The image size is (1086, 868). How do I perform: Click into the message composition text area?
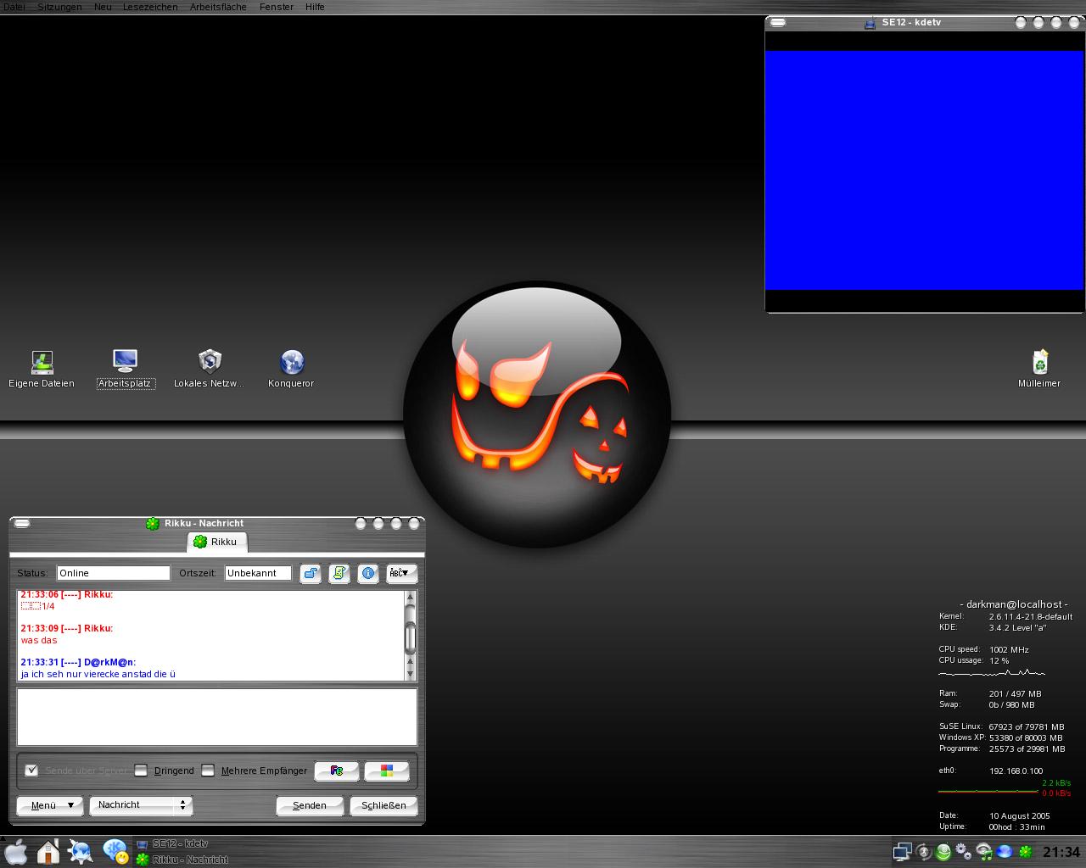pos(217,716)
